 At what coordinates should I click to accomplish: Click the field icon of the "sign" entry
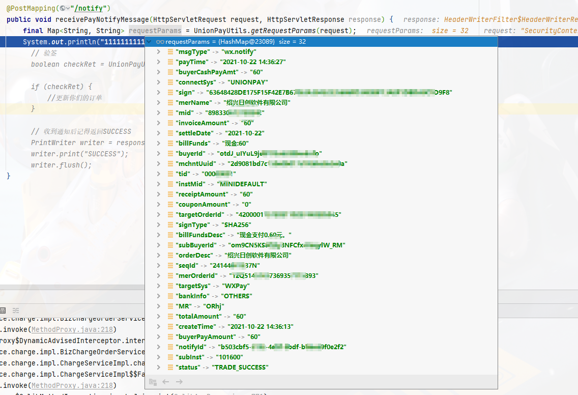pos(170,92)
